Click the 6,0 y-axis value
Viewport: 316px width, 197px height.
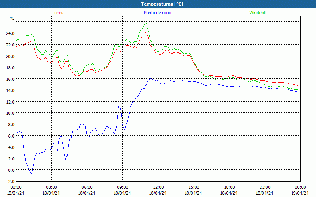[11, 136]
